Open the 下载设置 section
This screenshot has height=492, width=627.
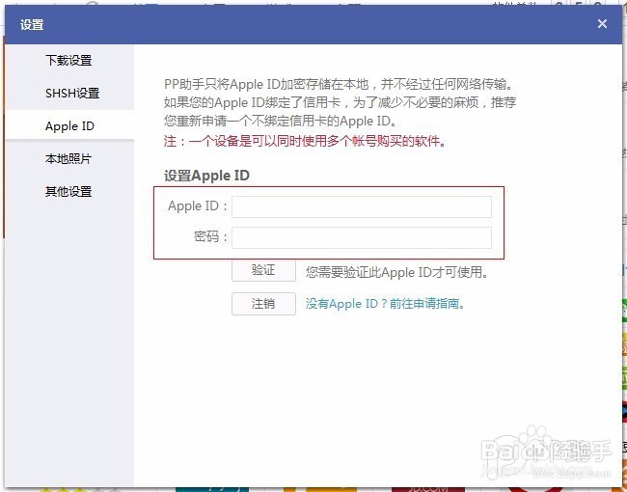click(68, 61)
